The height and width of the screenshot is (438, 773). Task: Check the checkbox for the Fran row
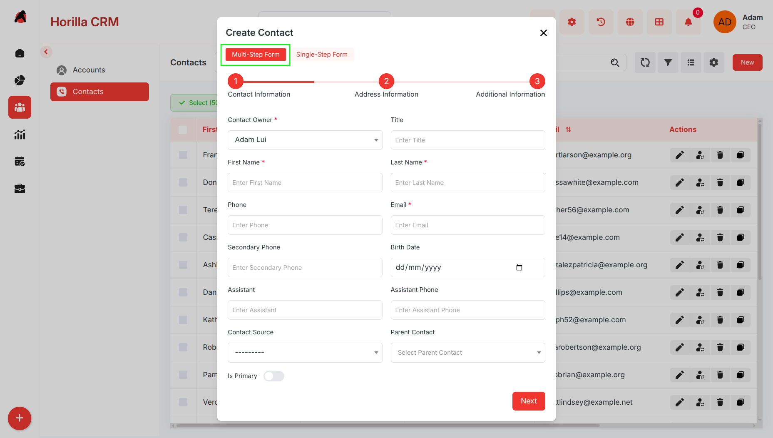click(x=183, y=155)
